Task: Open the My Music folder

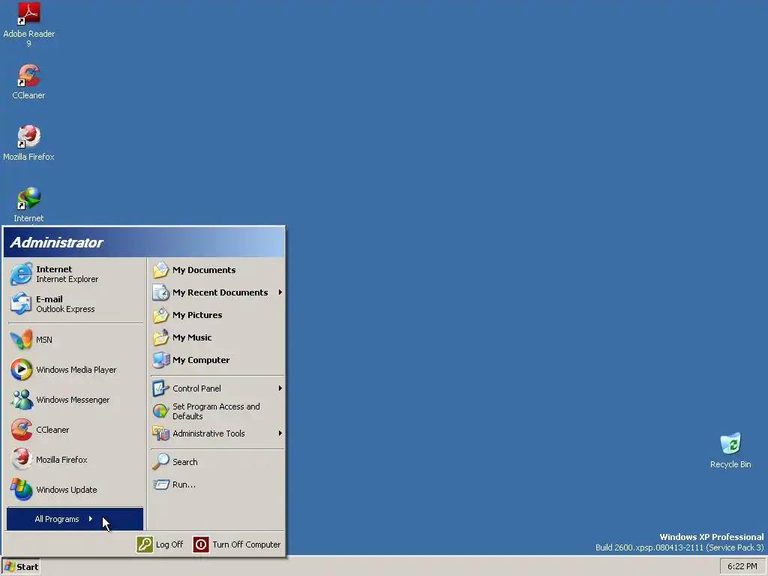Action: 217,337
